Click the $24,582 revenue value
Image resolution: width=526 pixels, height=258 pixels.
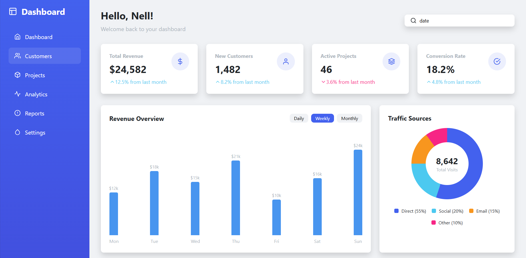point(128,70)
